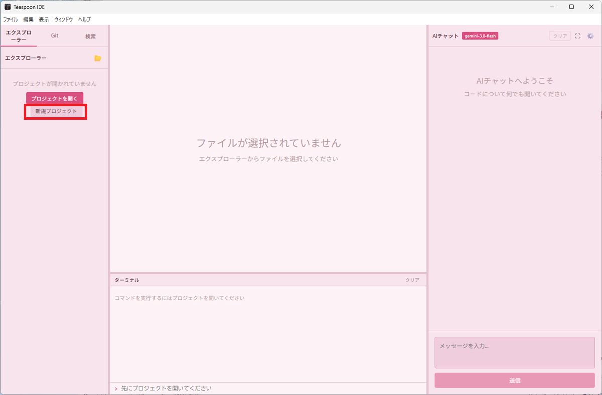Click the folder icon in the explorer header
Image resolution: width=602 pixels, height=395 pixels.
(x=98, y=58)
